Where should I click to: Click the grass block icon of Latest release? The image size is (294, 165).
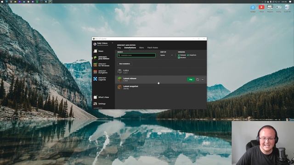coord(119,79)
